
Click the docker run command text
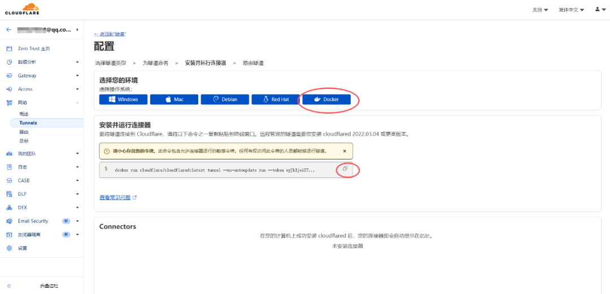pyautogui.click(x=215, y=171)
